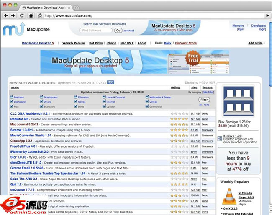The image size is (272, 215).
Task: Uncheck the Dashboard checkbox
Action: [12, 101]
